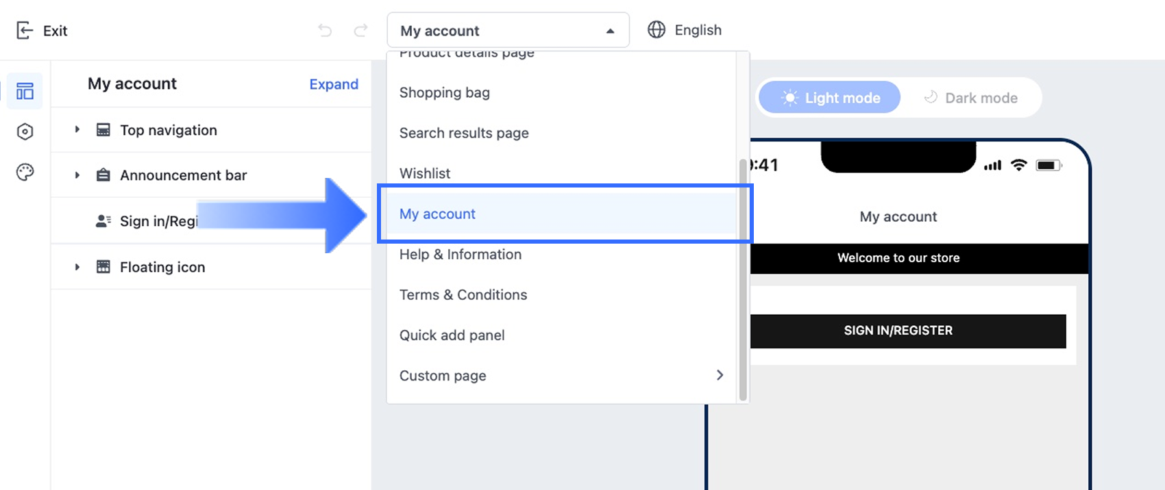Open the My account page dropdown
This screenshot has height=490, width=1165.
508,31
